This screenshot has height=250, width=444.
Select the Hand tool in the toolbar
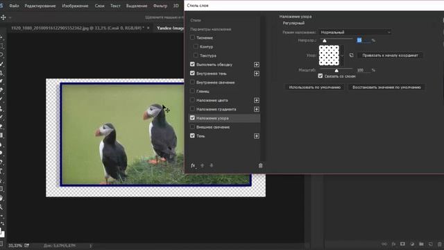click(1, 198)
